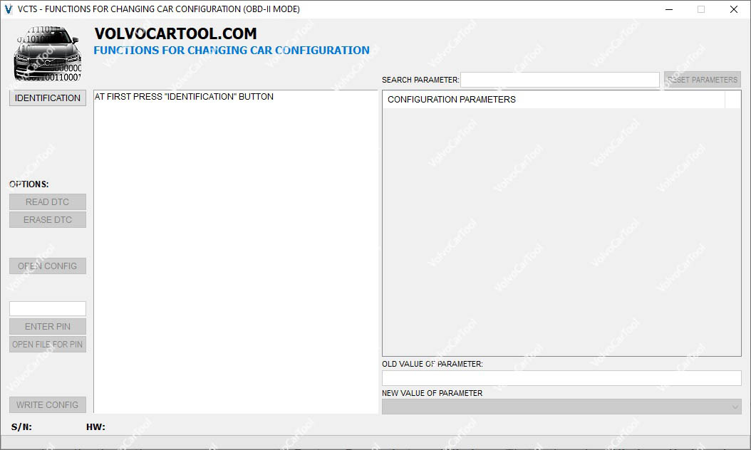Screen dimensions: 751x450
Task: Click the OLD VALUE OF PARAMETER field
Action: [561, 378]
